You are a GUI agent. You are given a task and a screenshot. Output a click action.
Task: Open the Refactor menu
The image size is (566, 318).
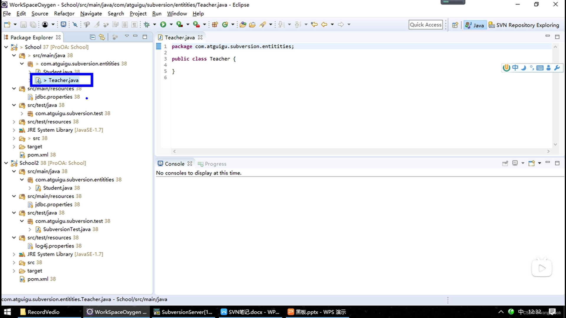[64, 14]
